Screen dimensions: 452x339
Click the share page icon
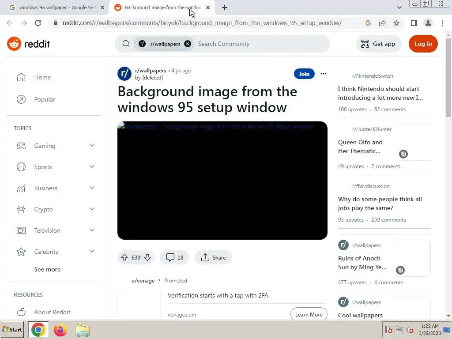point(382,23)
